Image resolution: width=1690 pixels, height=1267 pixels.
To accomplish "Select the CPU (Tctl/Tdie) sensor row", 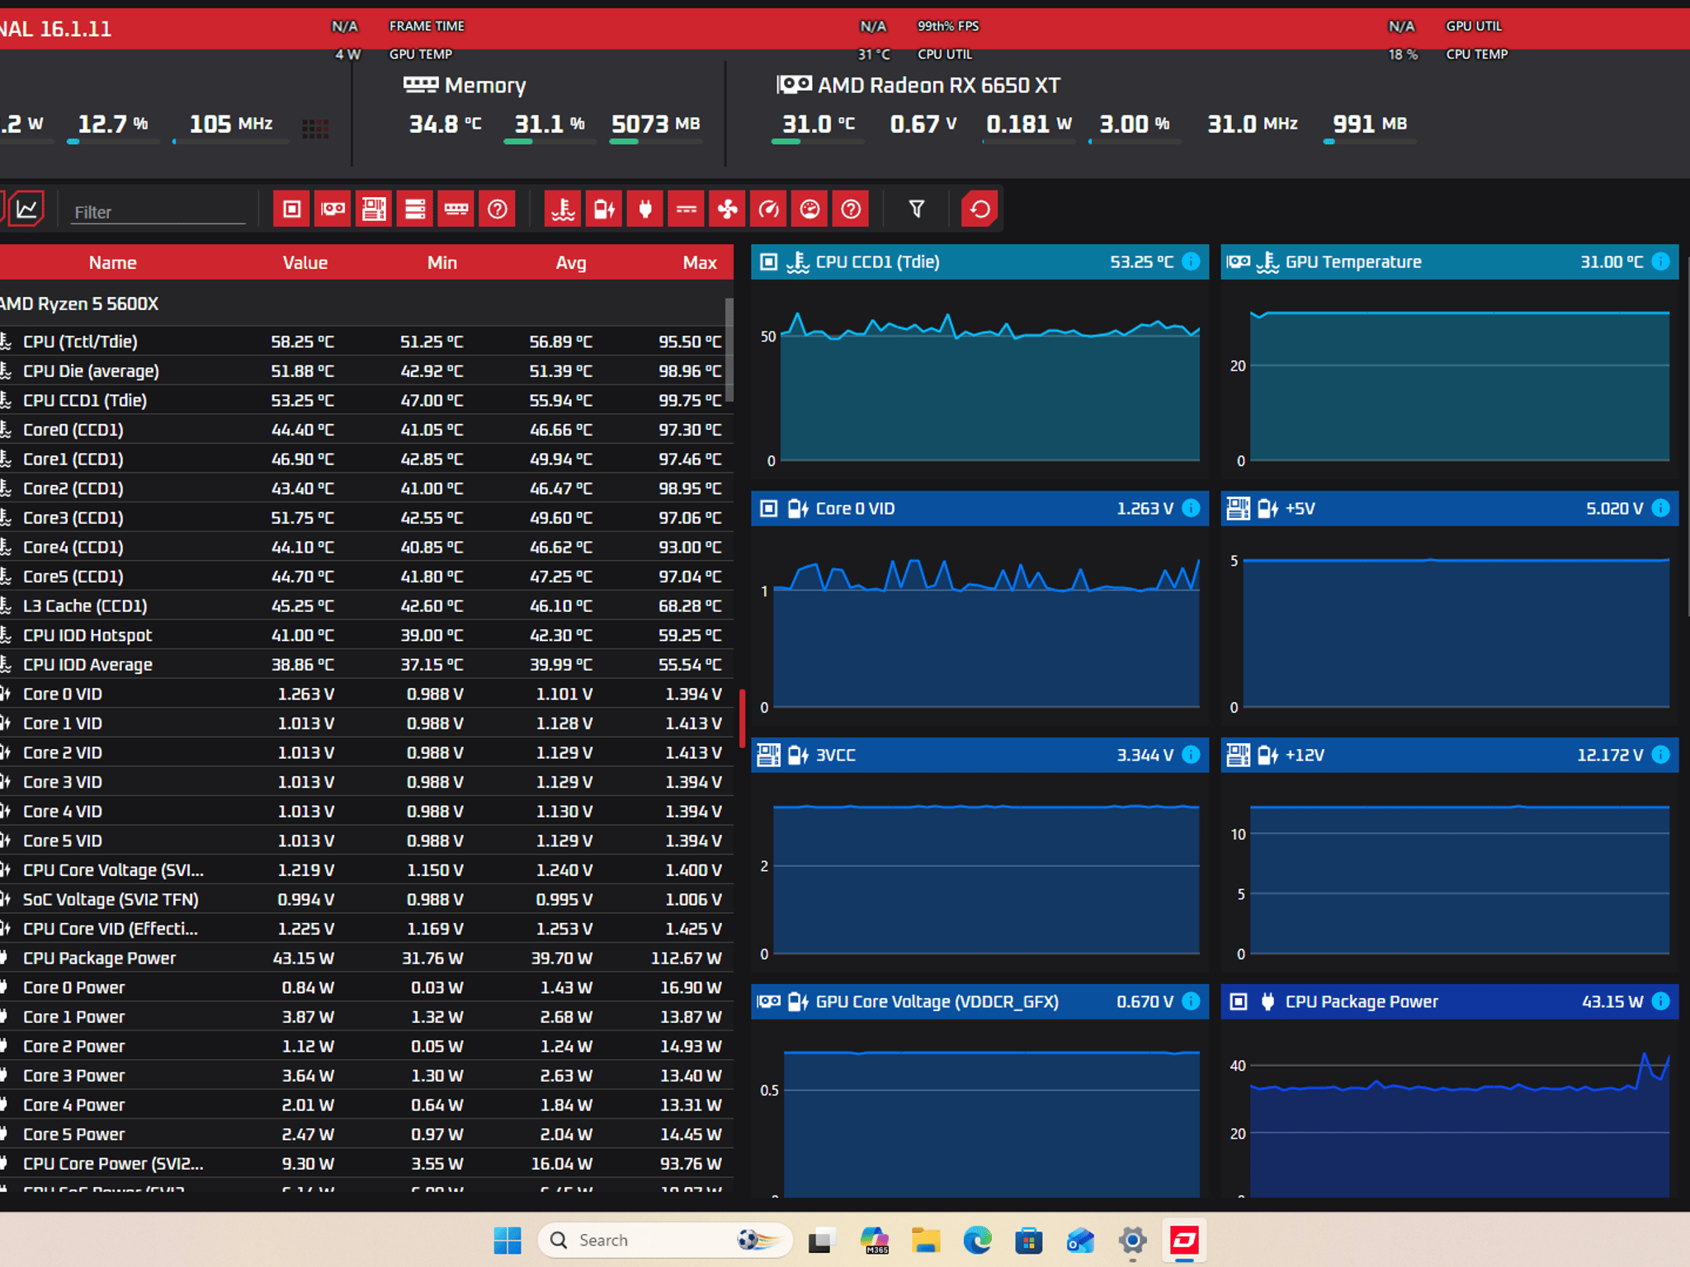I will (x=363, y=341).
